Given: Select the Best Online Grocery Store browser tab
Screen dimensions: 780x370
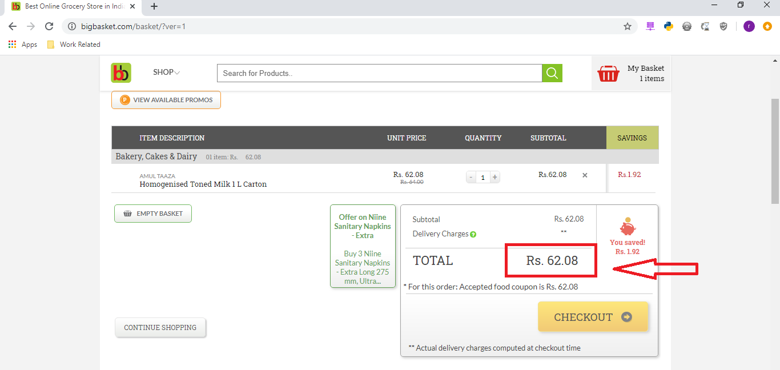Looking at the screenshot, I should [x=73, y=7].
